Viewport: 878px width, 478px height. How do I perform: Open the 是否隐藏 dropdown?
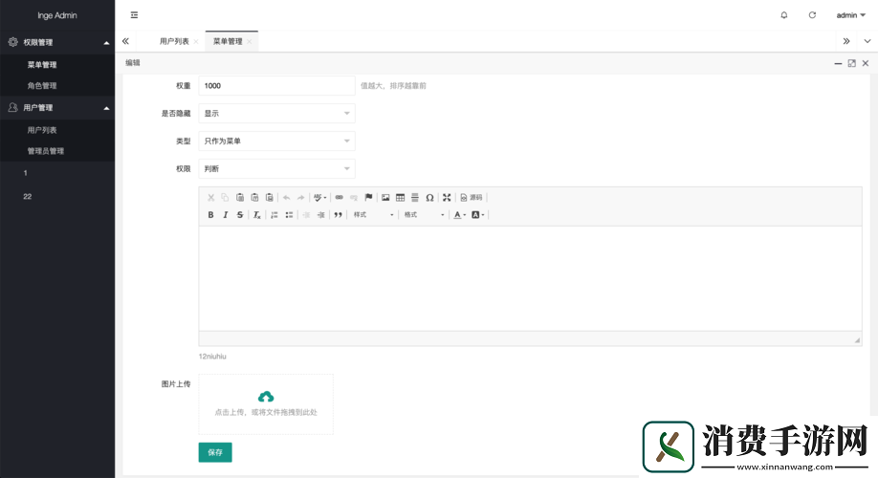[276, 114]
